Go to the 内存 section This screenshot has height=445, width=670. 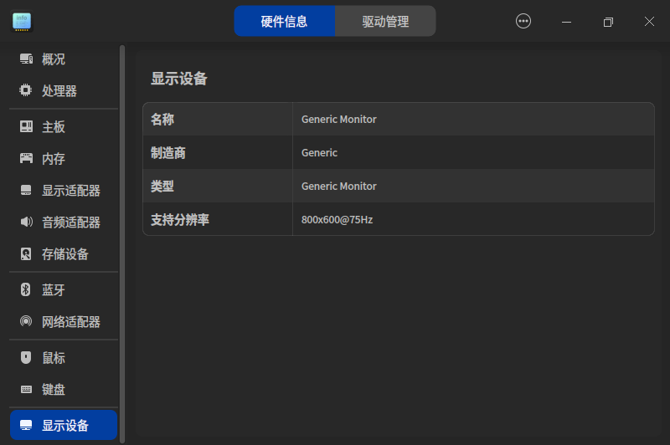click(64, 159)
